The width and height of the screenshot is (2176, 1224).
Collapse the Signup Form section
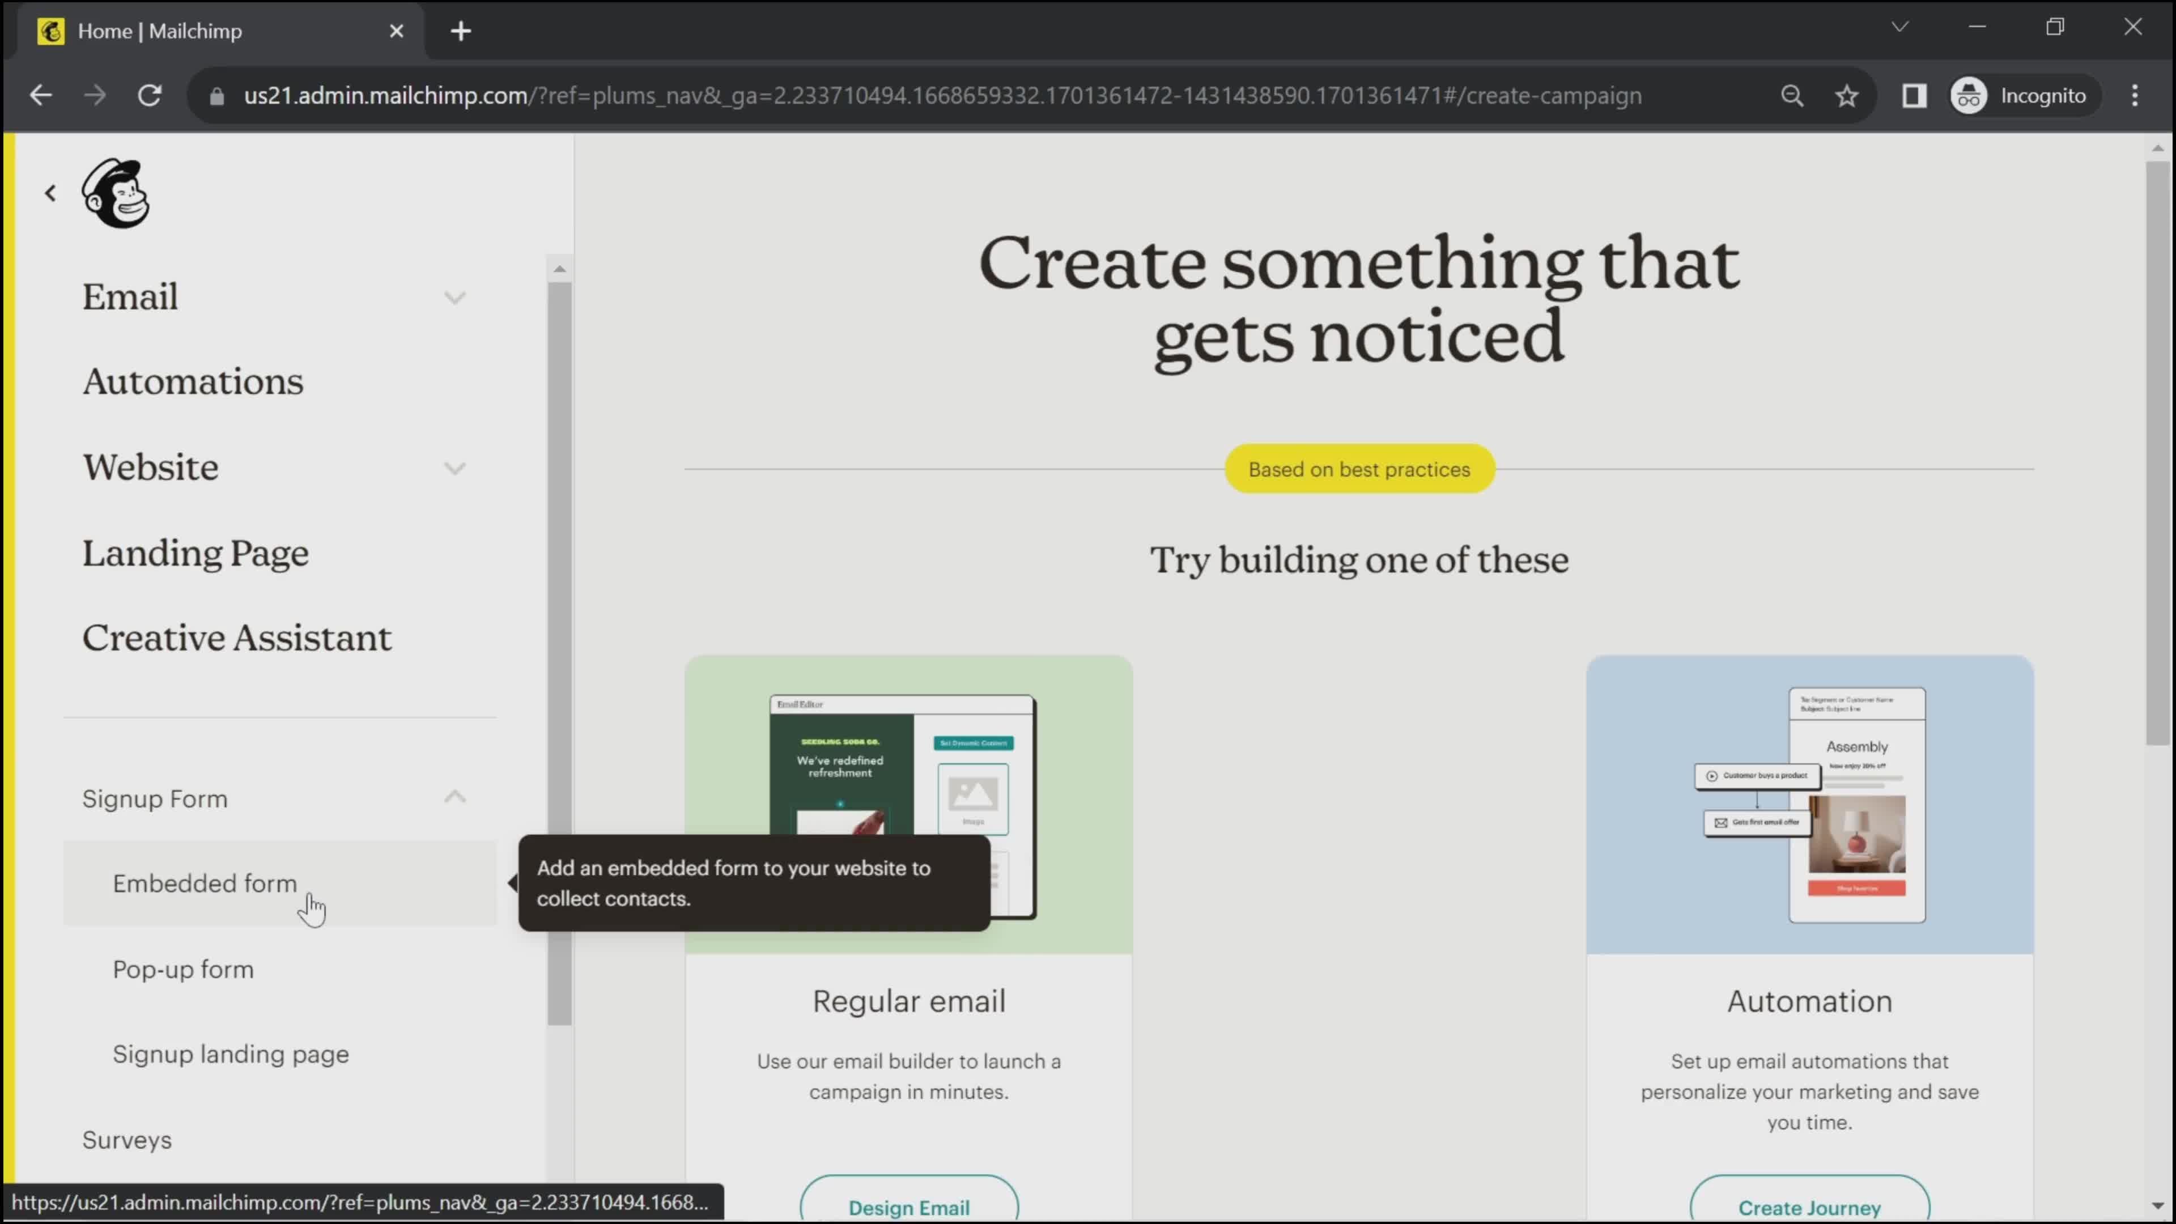(454, 798)
